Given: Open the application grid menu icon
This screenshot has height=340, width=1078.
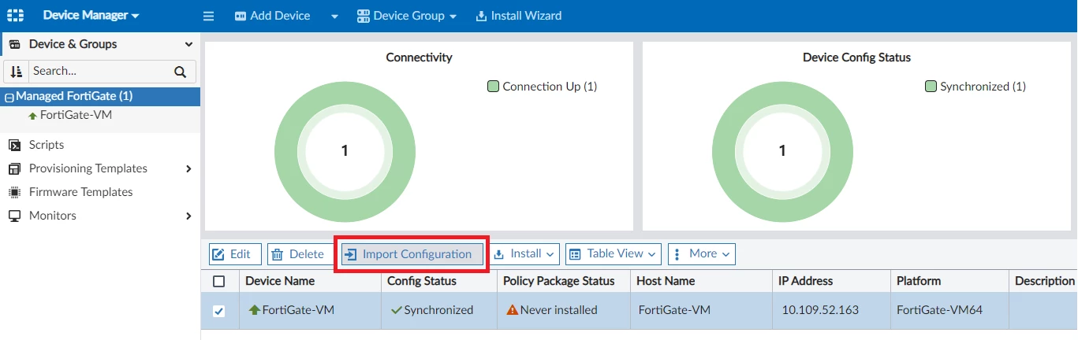Looking at the screenshot, I should pyautogui.click(x=15, y=16).
